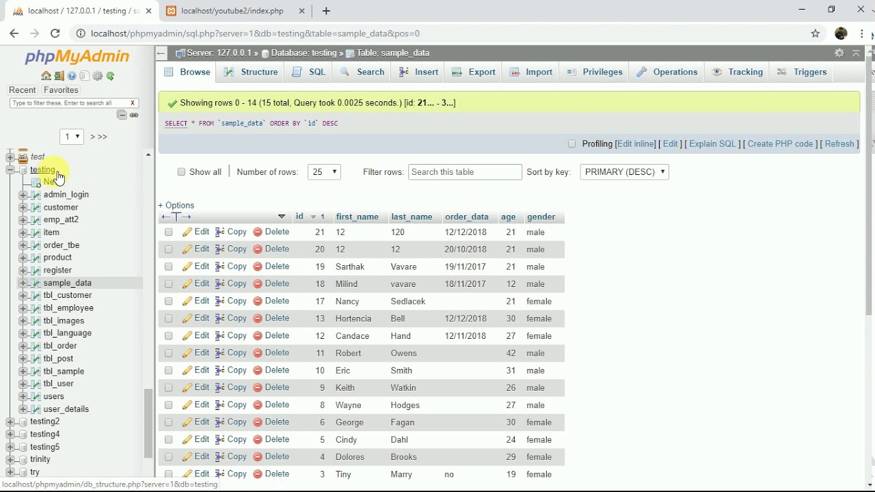Screen dimensions: 875x492
Task: Switch to the Structure tab
Action: 250,72
